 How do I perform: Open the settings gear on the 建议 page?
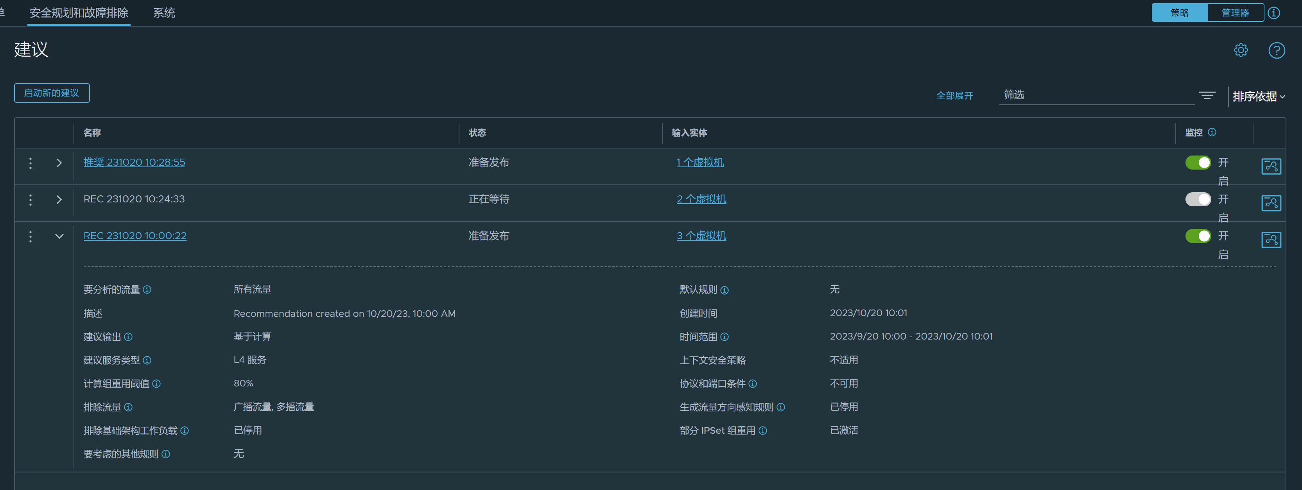click(1241, 50)
